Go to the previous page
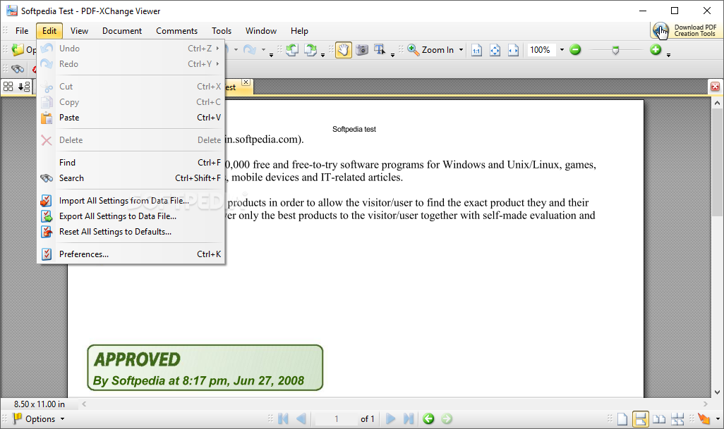The height and width of the screenshot is (429, 724). pyautogui.click(x=301, y=418)
